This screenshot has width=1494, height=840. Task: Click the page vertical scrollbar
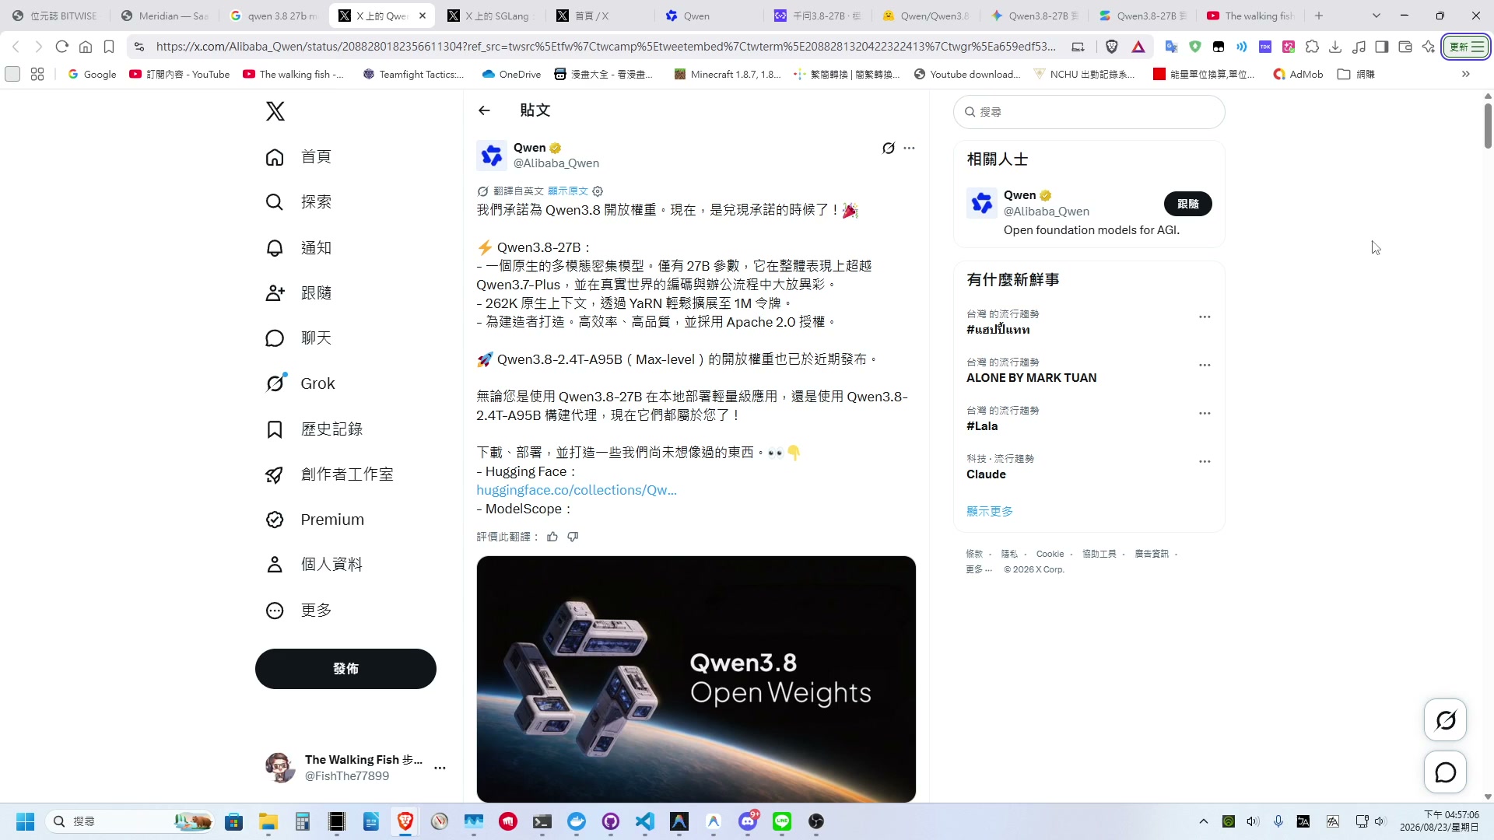(x=1488, y=126)
